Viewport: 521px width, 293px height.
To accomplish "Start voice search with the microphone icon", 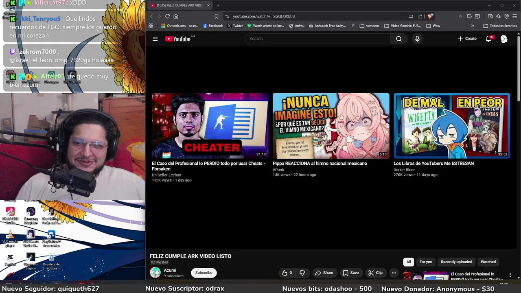I will (417, 39).
